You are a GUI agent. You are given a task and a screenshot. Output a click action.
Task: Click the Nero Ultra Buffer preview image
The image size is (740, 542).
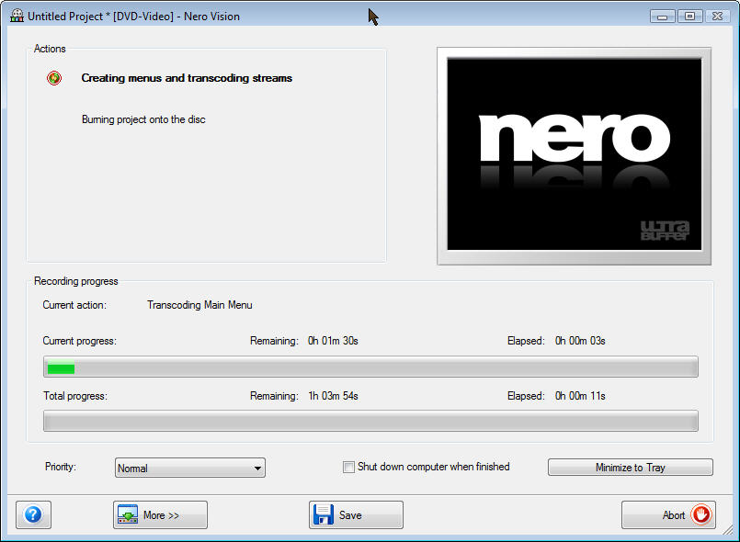(574, 154)
